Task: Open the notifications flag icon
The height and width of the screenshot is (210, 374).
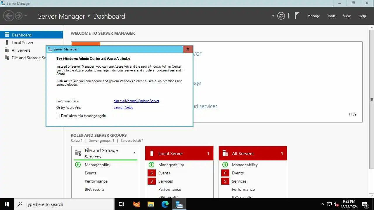Action: click(297, 15)
